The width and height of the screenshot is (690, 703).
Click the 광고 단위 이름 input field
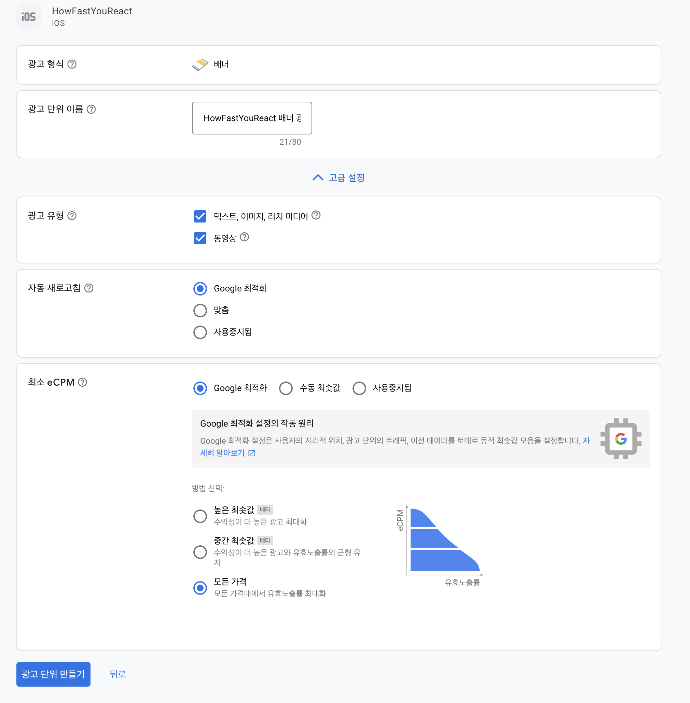point(252,118)
